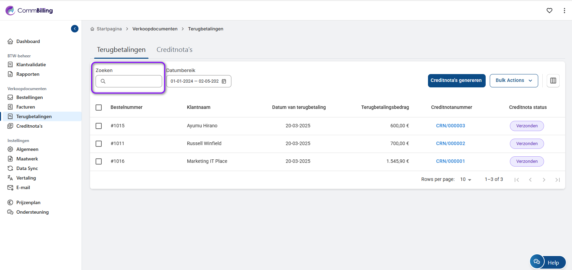Click Creditnota's genereren button
This screenshot has width=572, height=270.
[456, 81]
